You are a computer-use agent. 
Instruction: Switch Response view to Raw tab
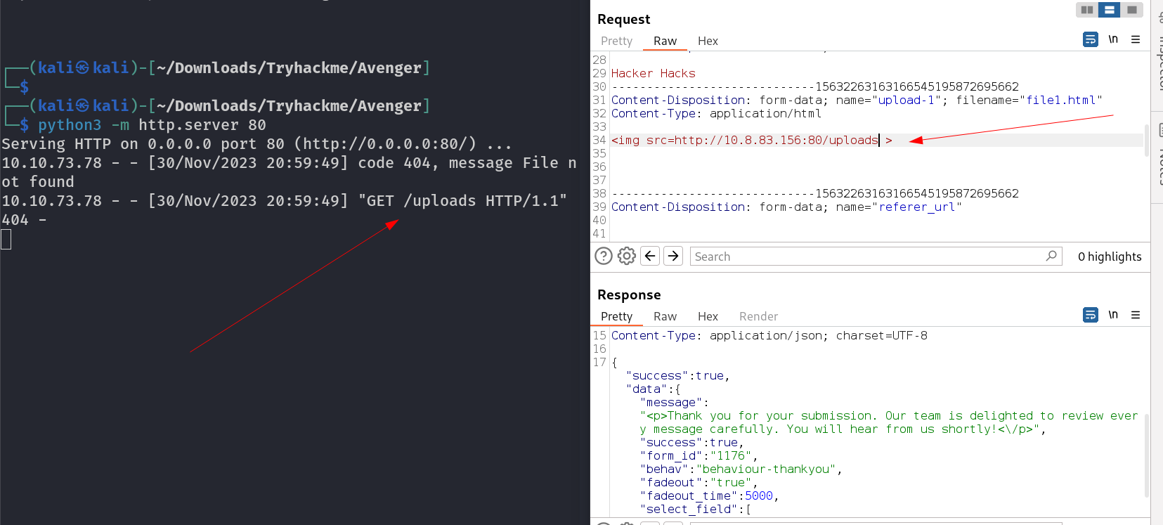[665, 316]
